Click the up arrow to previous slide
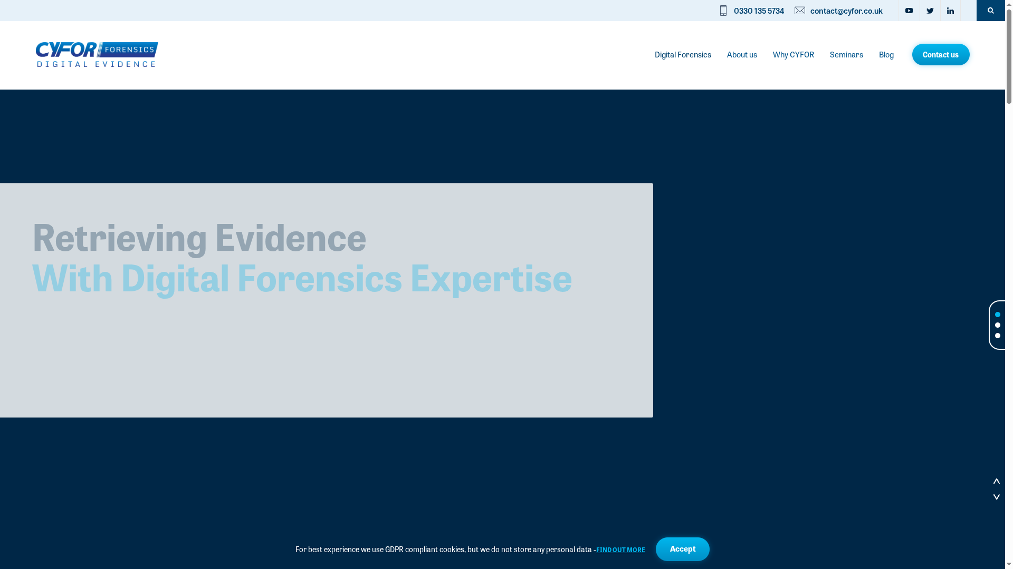This screenshot has width=1013, height=569. [x=997, y=481]
